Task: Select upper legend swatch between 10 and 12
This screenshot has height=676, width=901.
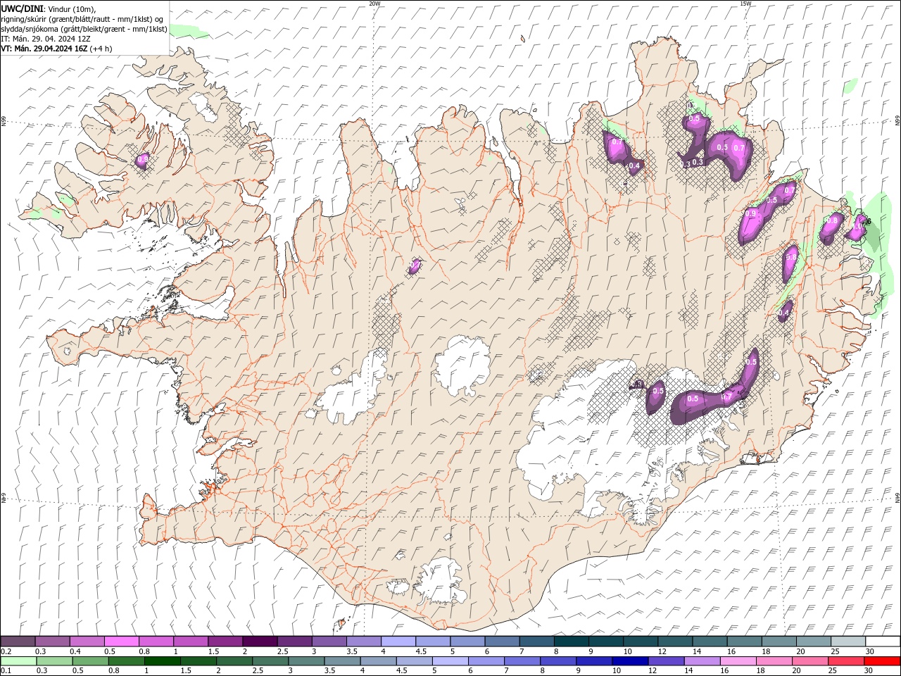Action: click(x=641, y=641)
